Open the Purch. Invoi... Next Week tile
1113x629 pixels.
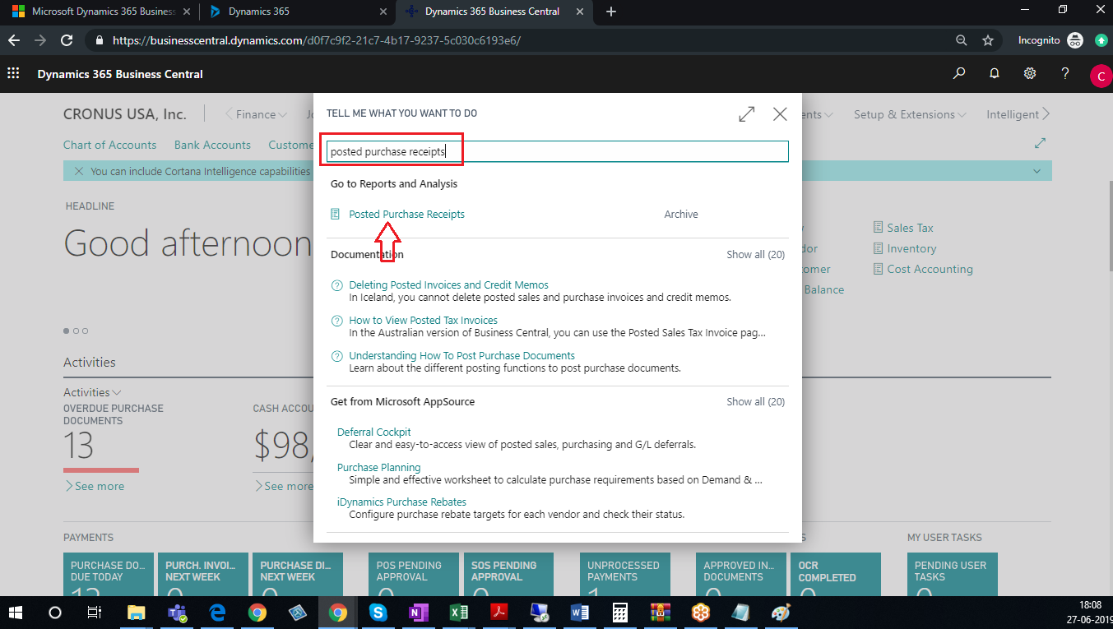[x=203, y=574]
